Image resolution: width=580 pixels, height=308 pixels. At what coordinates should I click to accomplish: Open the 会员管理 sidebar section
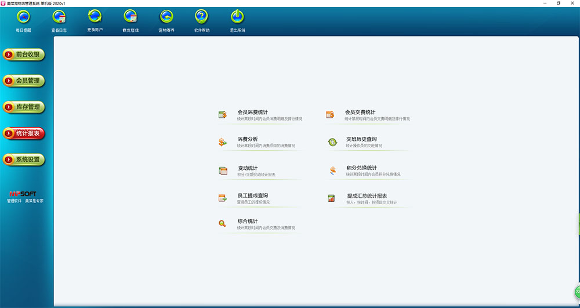(x=24, y=81)
